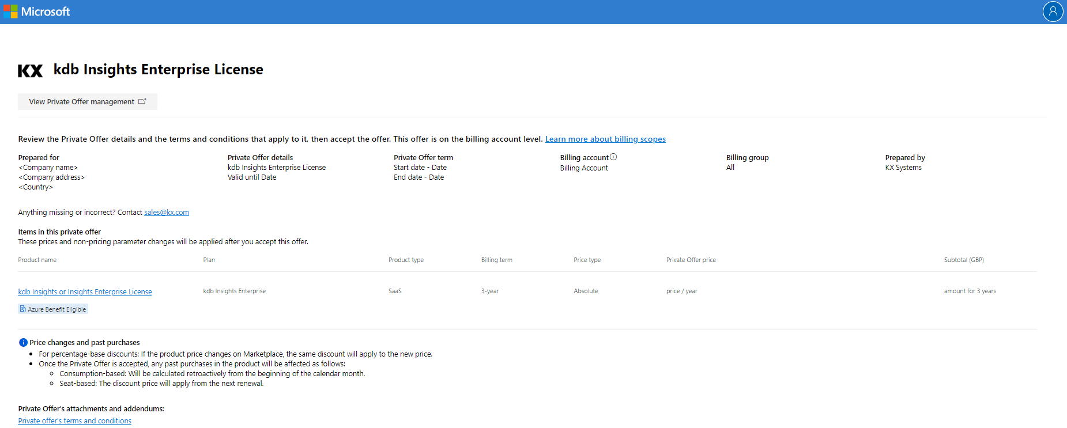The height and width of the screenshot is (428, 1067).
Task: Open View Private Offer management
Action: coord(87,102)
